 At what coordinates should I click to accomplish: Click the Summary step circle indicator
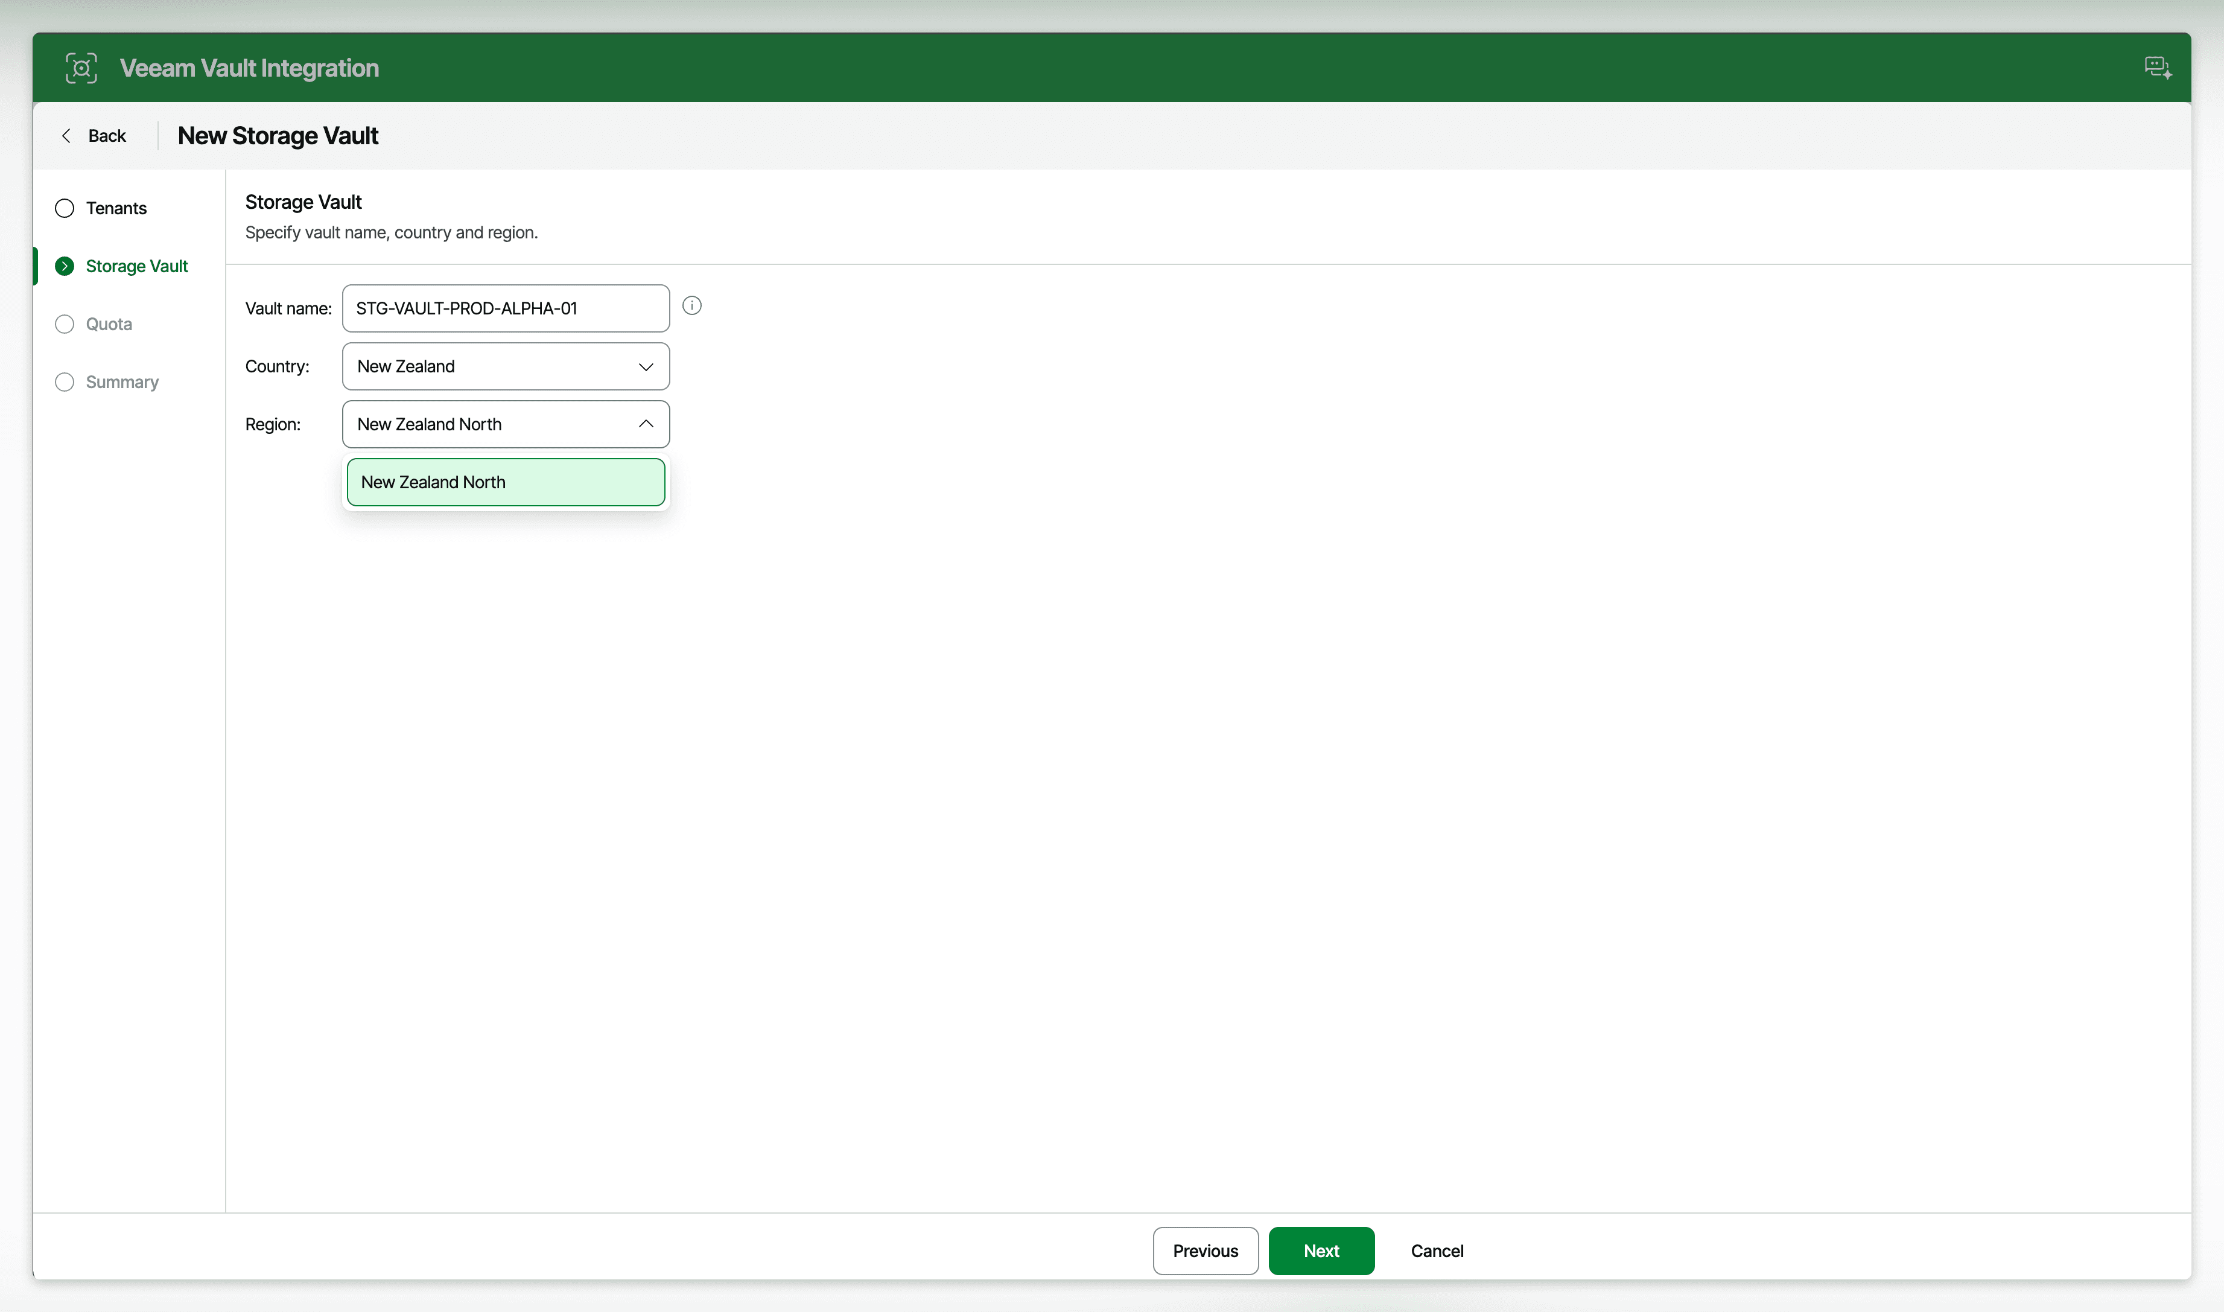65,383
